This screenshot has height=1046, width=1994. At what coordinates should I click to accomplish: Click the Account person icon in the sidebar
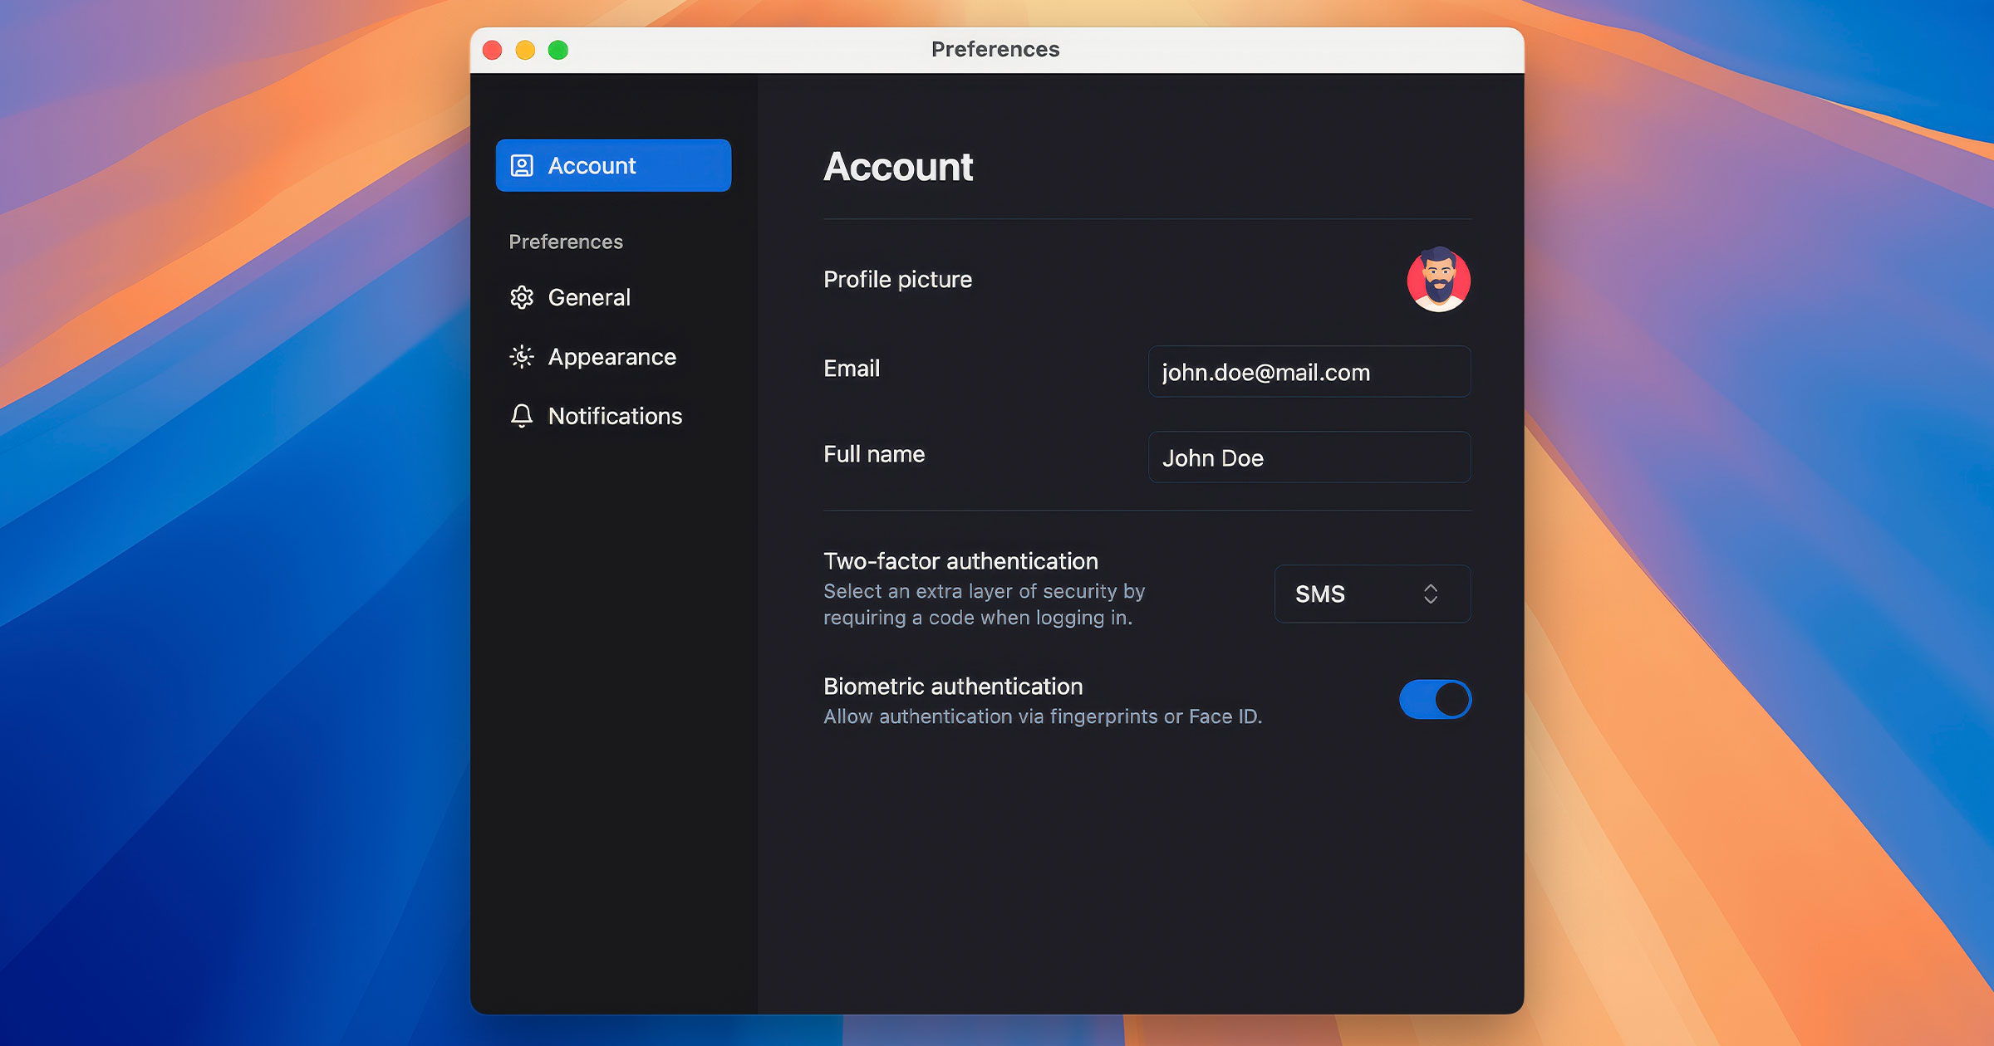coord(521,165)
